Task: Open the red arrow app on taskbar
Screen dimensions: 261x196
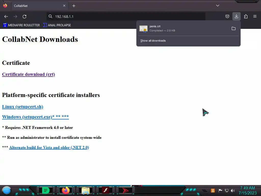Action: pos(125,190)
